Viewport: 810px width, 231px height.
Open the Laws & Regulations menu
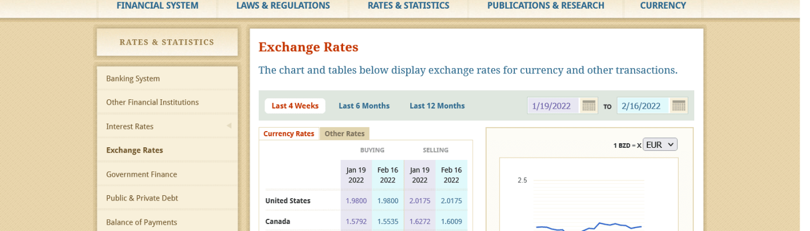click(283, 6)
